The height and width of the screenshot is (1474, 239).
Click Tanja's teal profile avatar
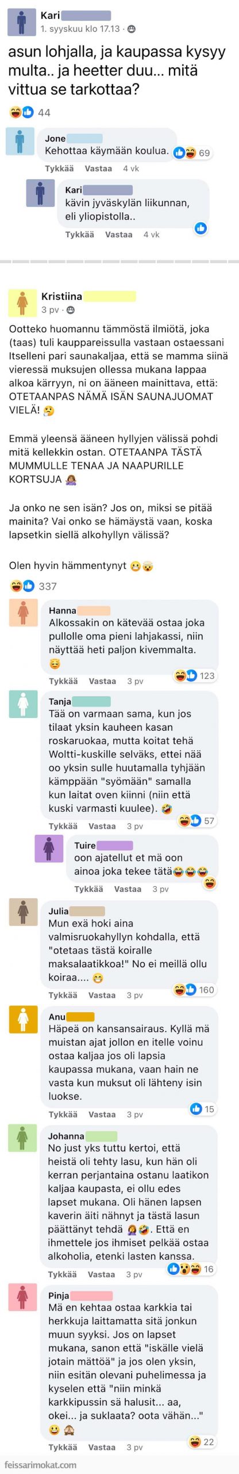pos(23,704)
